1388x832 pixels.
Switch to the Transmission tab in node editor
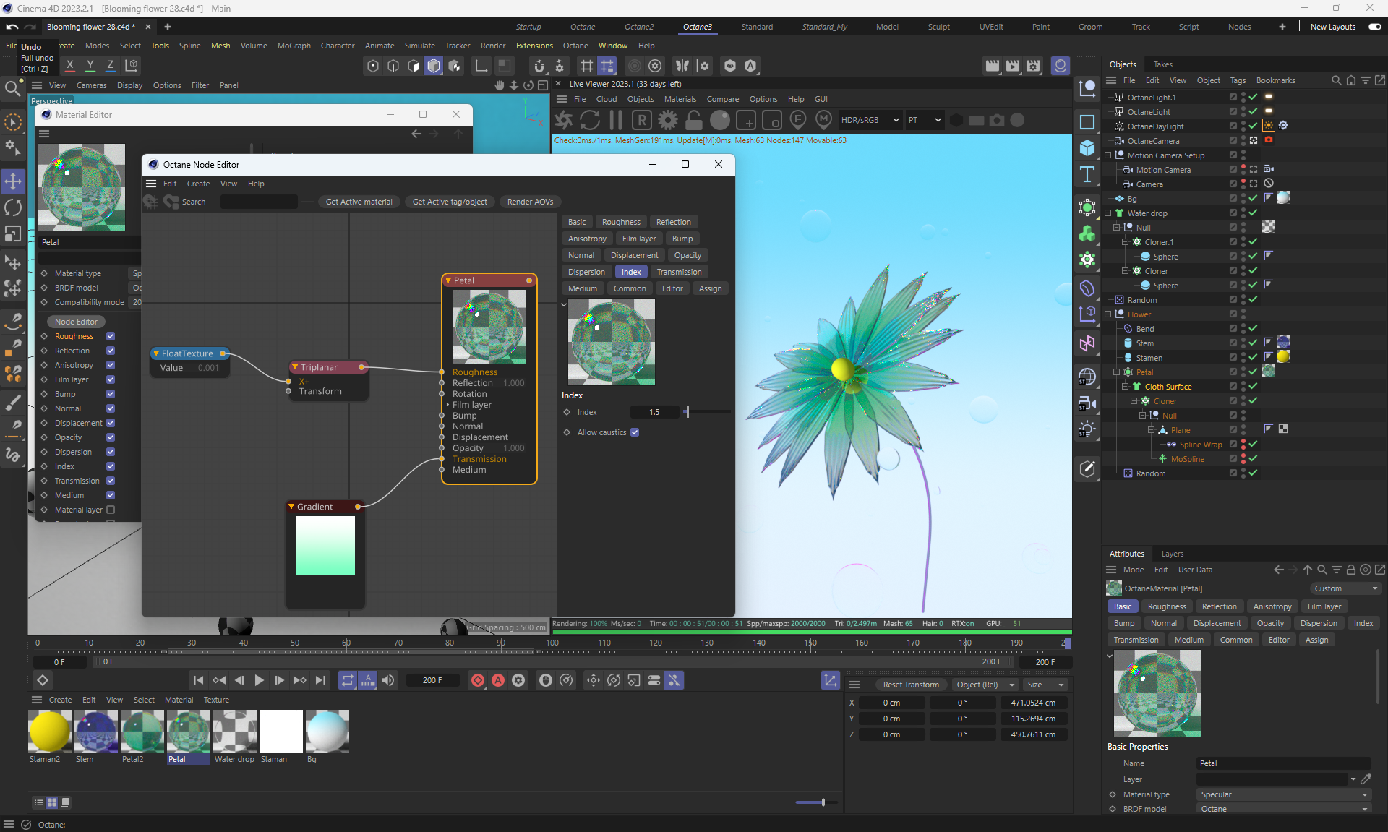679,272
